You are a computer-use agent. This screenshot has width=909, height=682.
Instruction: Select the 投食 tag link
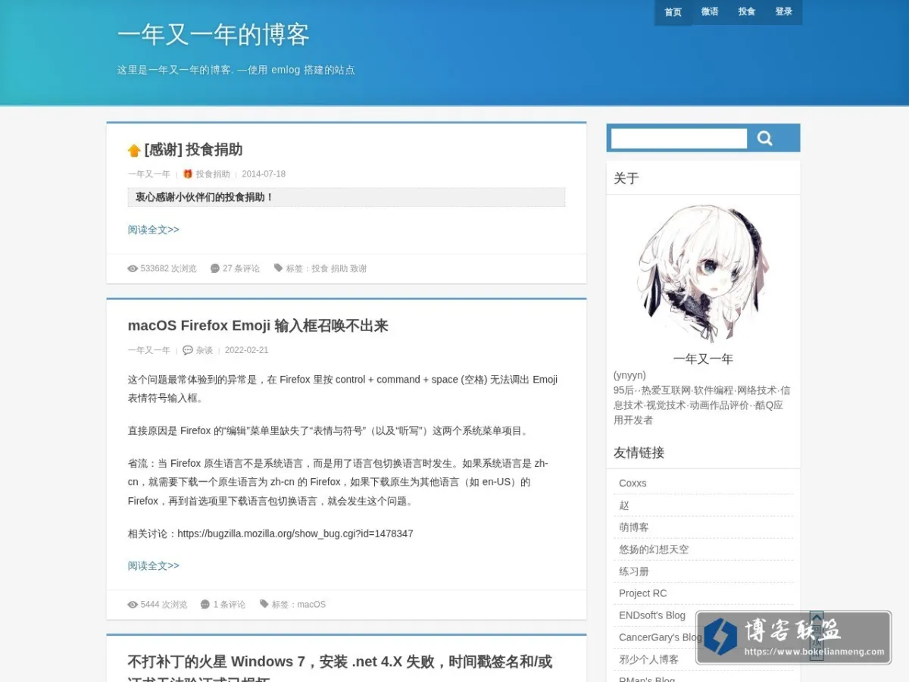pos(320,268)
